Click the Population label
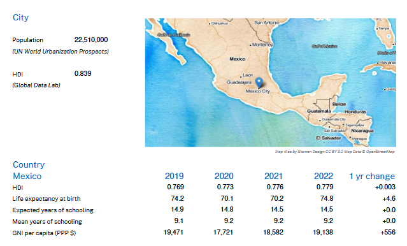 click(28, 40)
